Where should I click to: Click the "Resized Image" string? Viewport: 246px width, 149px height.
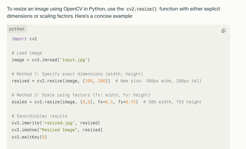pos(58,130)
